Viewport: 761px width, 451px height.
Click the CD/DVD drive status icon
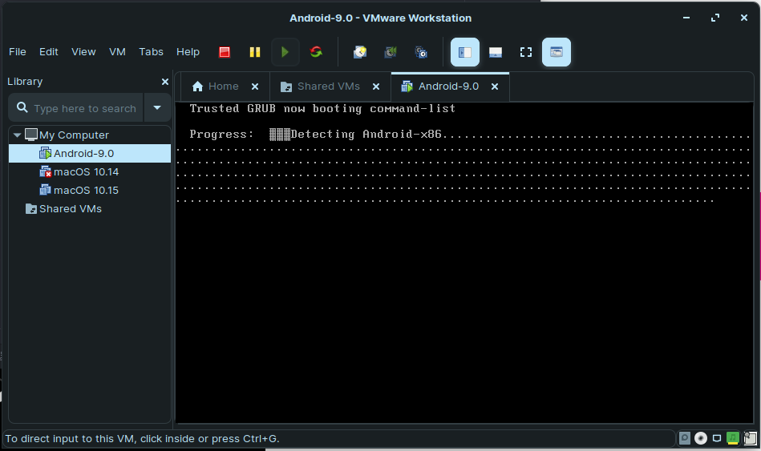700,438
